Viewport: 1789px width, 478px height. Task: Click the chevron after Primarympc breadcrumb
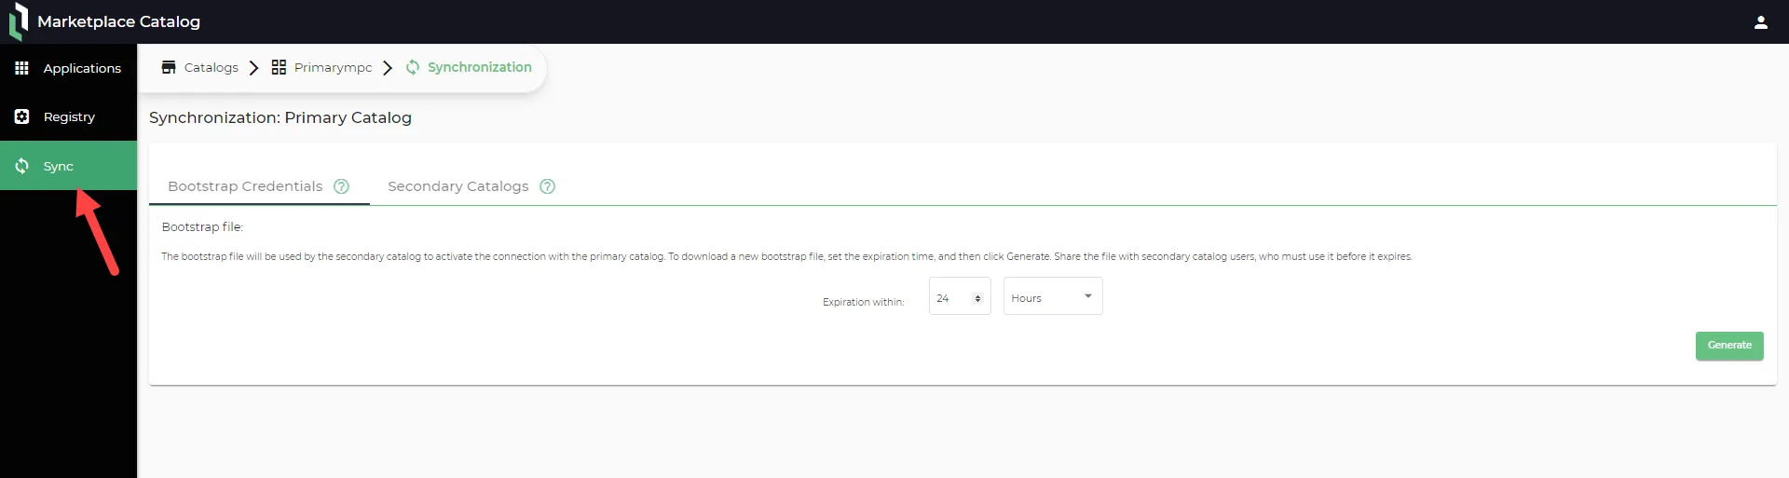pos(388,67)
